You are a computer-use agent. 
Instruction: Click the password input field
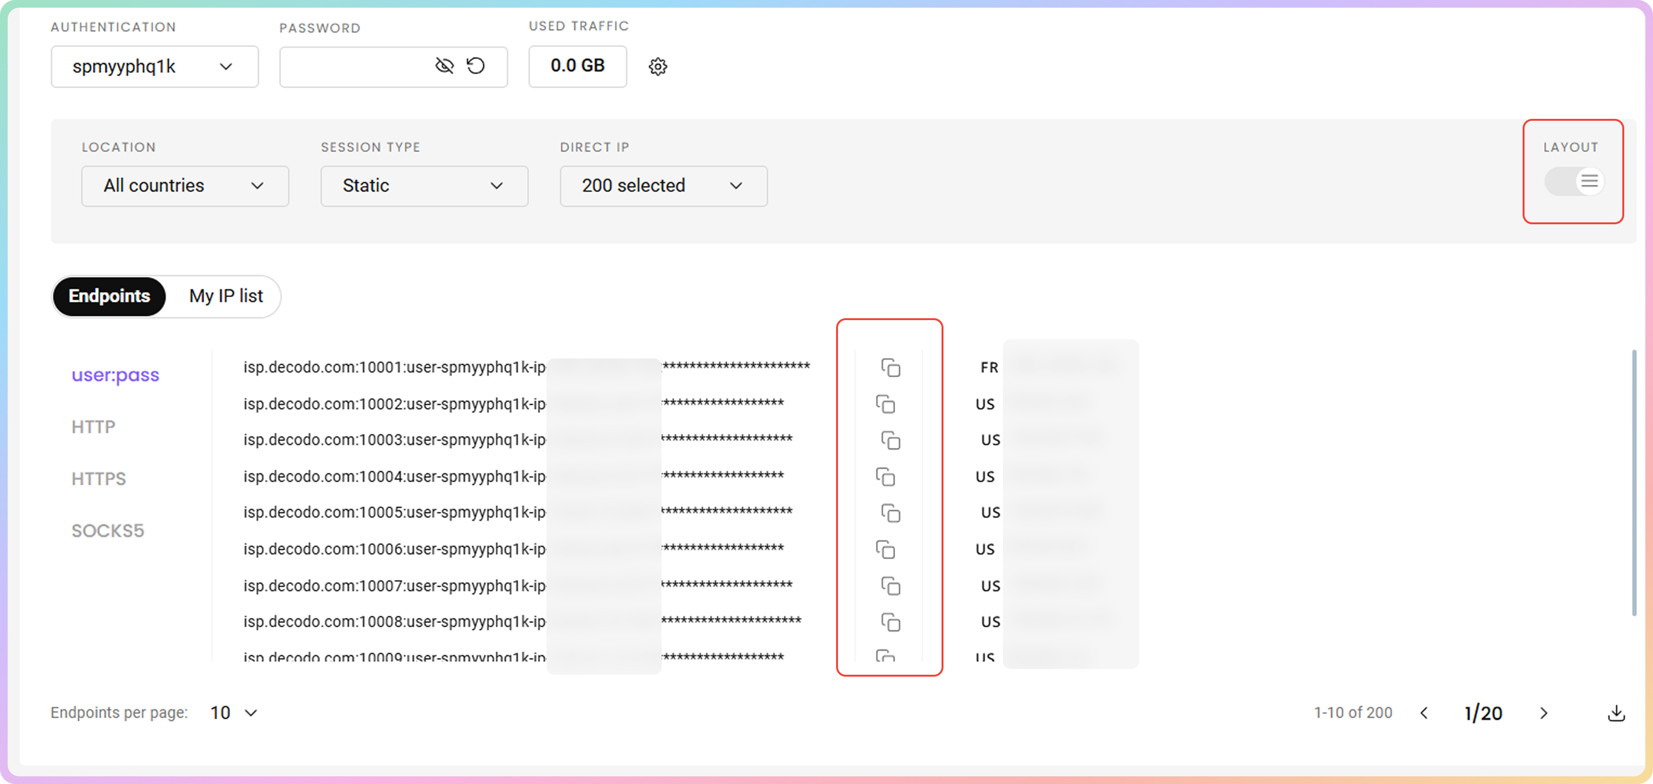coord(353,67)
